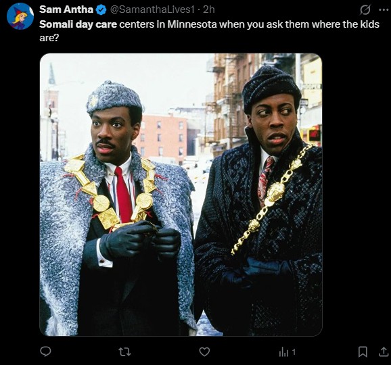Toggle the heart like button

(204, 351)
